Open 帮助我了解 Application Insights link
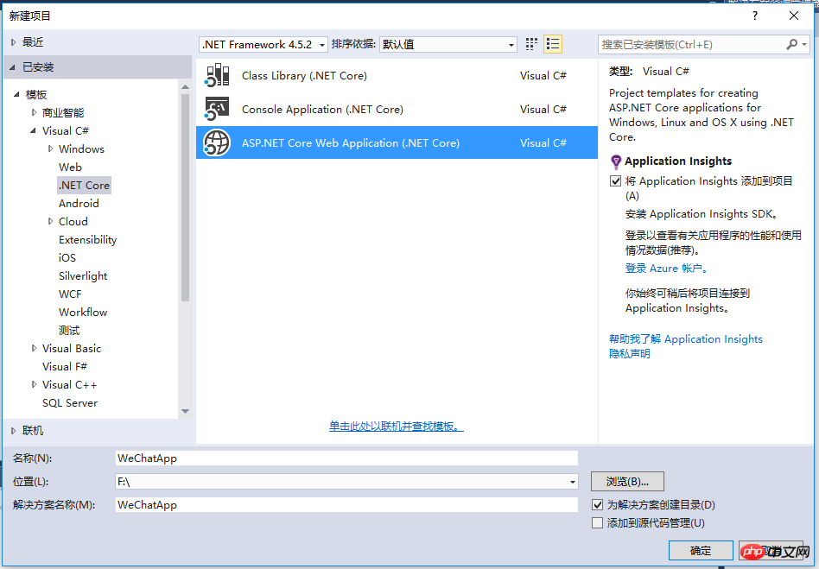819x569 pixels. pyautogui.click(x=686, y=338)
